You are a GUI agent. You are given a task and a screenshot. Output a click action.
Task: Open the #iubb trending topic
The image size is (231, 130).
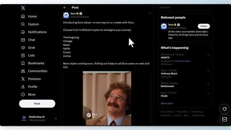tap(164, 96)
